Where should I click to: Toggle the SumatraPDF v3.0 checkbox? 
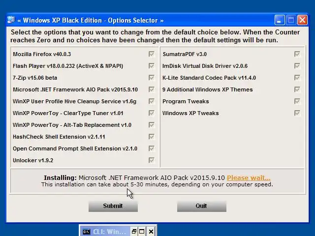point(297,54)
